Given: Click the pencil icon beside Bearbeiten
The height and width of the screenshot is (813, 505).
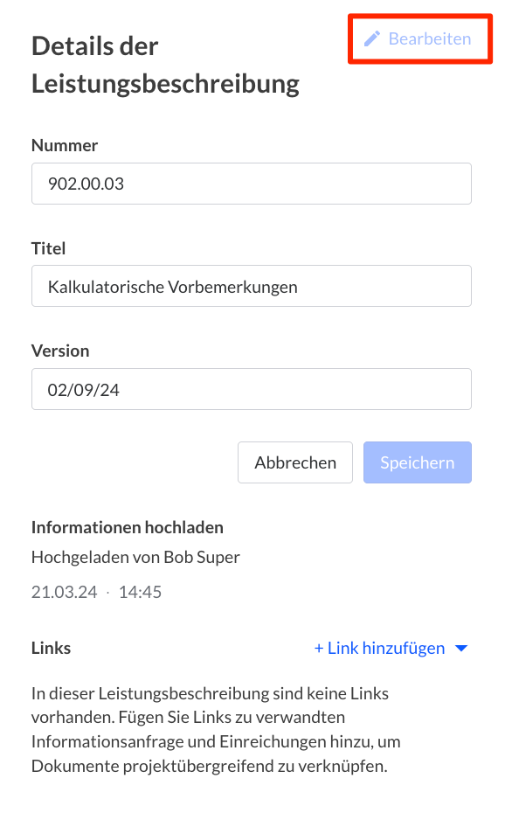Looking at the screenshot, I should [373, 38].
